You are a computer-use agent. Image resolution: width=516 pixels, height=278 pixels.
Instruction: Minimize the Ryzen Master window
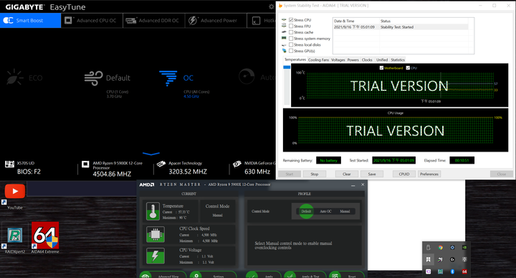[353, 185]
